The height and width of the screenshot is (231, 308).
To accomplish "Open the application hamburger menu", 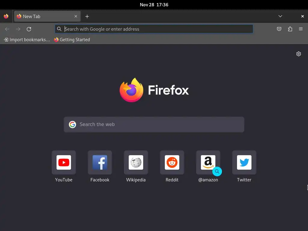I will 301,29.
